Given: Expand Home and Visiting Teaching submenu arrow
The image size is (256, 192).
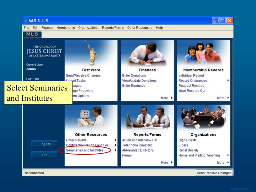Looking at the screenshot, I should 228,155.
